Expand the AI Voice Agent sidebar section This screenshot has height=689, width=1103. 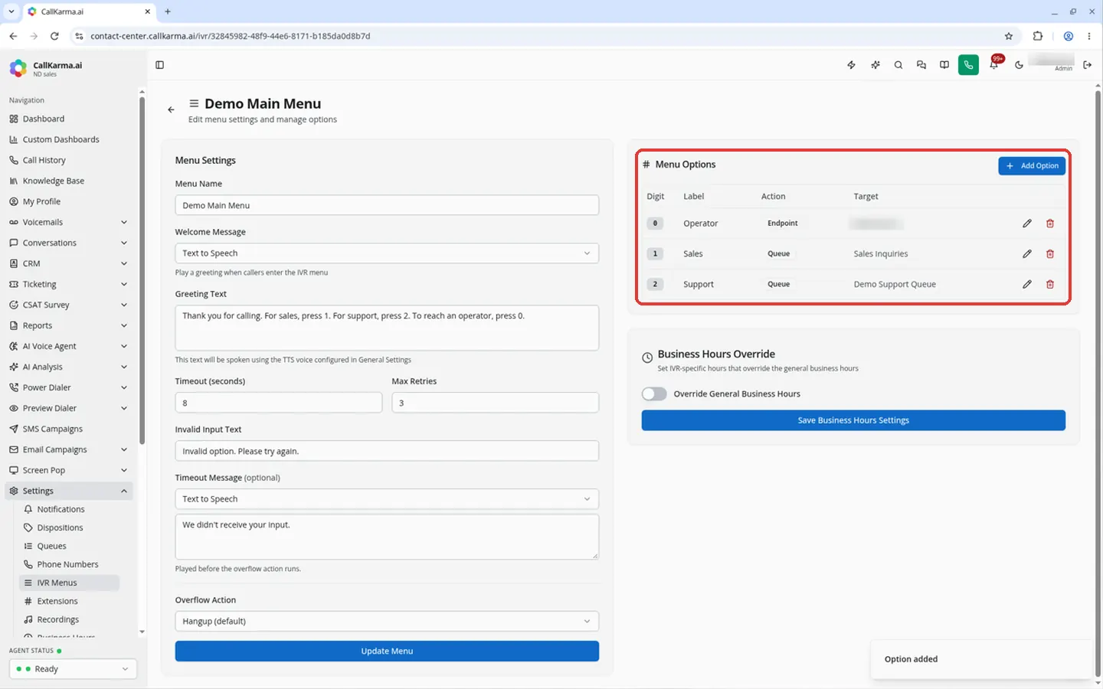coord(68,346)
